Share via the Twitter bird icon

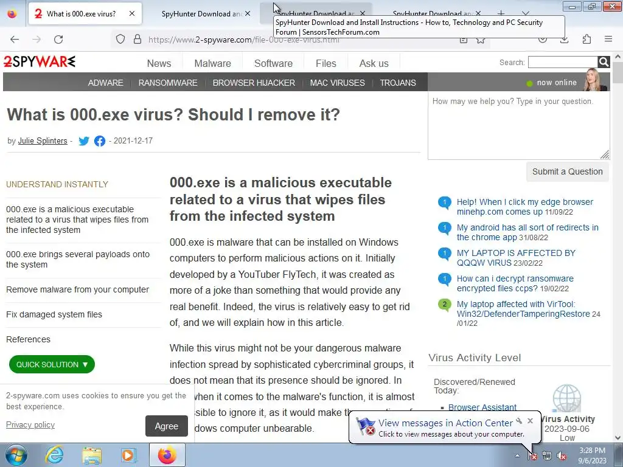(x=84, y=141)
